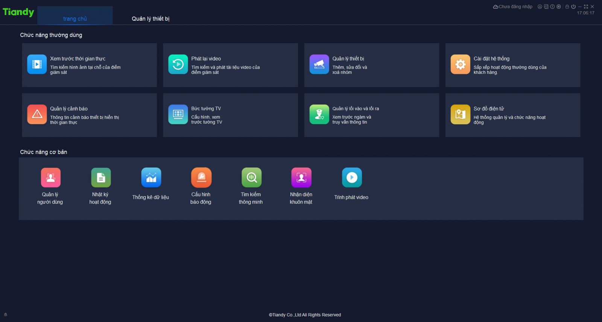The height and width of the screenshot is (322, 602).
Task: Open Quản lý lối vào và lối ra
Action: pyautogui.click(x=319, y=114)
